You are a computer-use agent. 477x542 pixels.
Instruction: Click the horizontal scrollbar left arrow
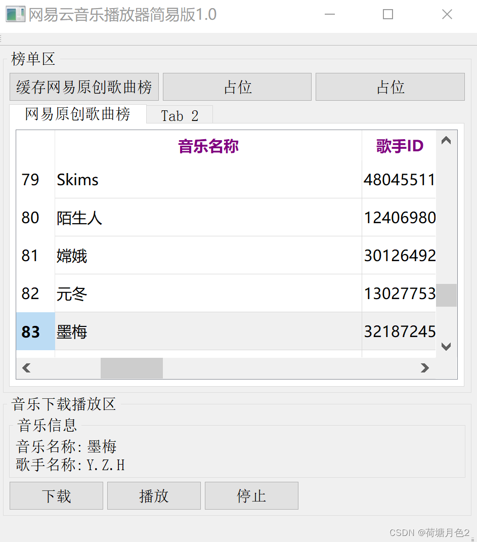pyautogui.click(x=26, y=368)
